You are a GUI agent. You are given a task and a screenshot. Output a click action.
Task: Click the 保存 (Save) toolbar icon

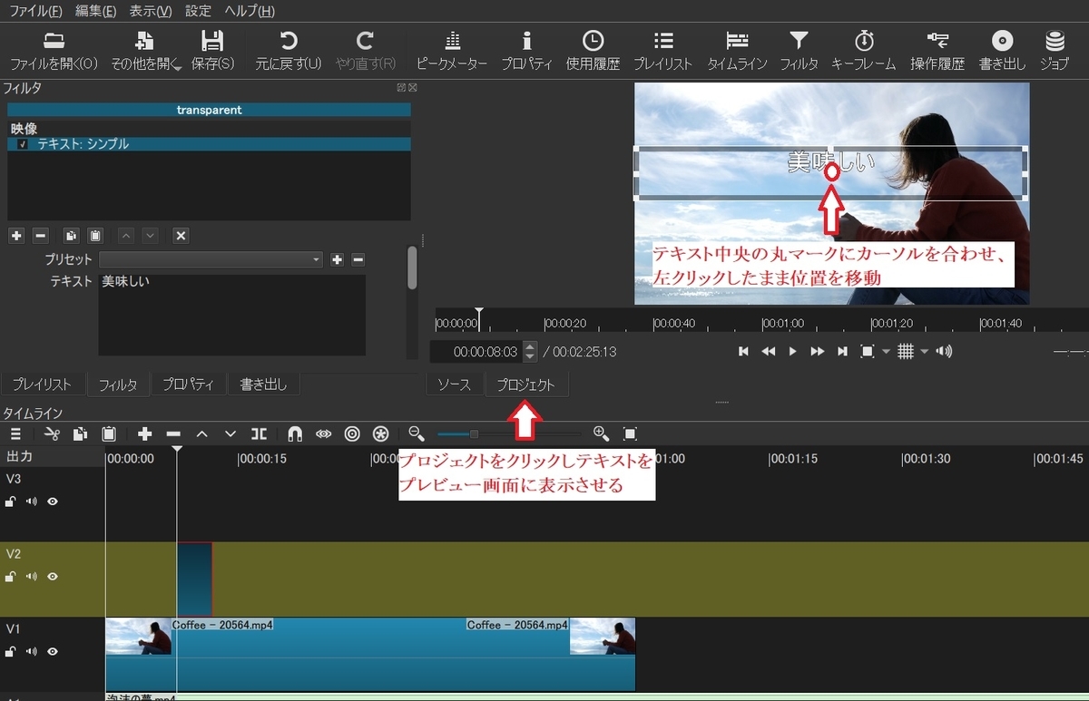[212, 51]
